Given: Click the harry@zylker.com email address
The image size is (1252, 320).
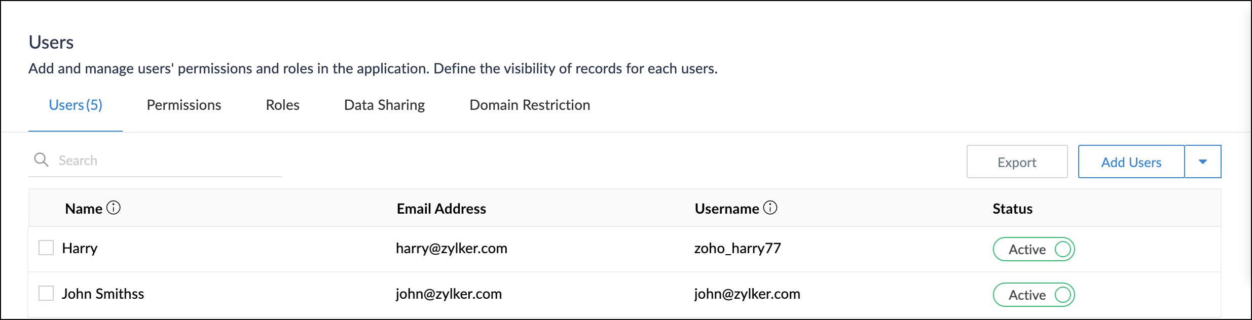Looking at the screenshot, I should pos(451,248).
